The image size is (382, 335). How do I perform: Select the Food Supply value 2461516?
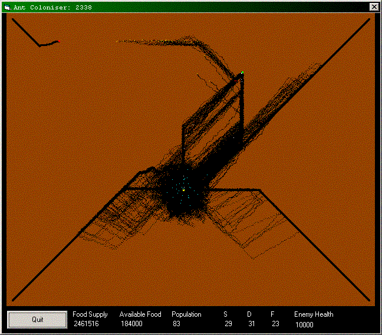pyautogui.click(x=86, y=324)
